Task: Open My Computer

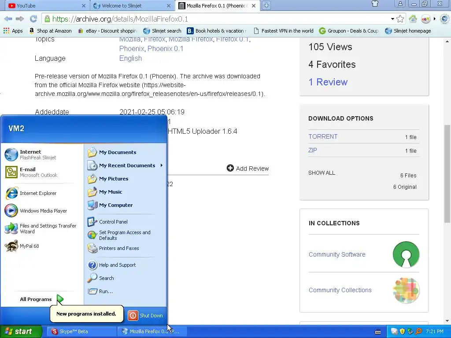Action: 126,205
